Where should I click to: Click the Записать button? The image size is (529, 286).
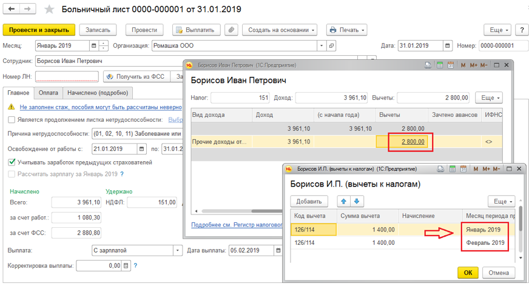[98, 30]
